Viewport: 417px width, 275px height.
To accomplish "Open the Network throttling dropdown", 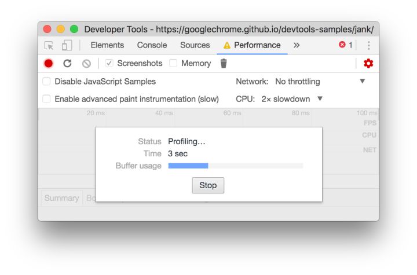I will [320, 82].
